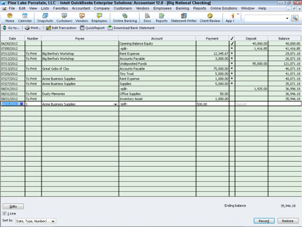Expand the Sort by dropdown
The height and width of the screenshot is (227, 302).
[x=53, y=221]
